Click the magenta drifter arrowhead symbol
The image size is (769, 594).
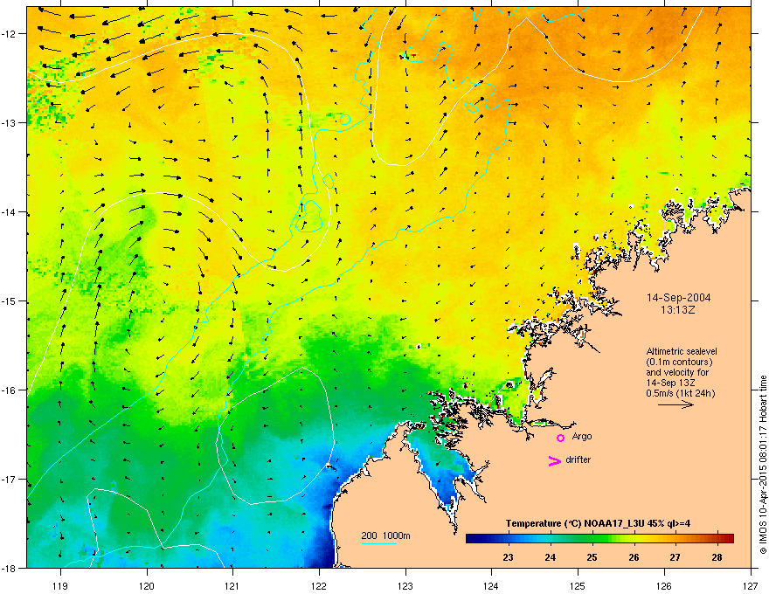tap(554, 460)
